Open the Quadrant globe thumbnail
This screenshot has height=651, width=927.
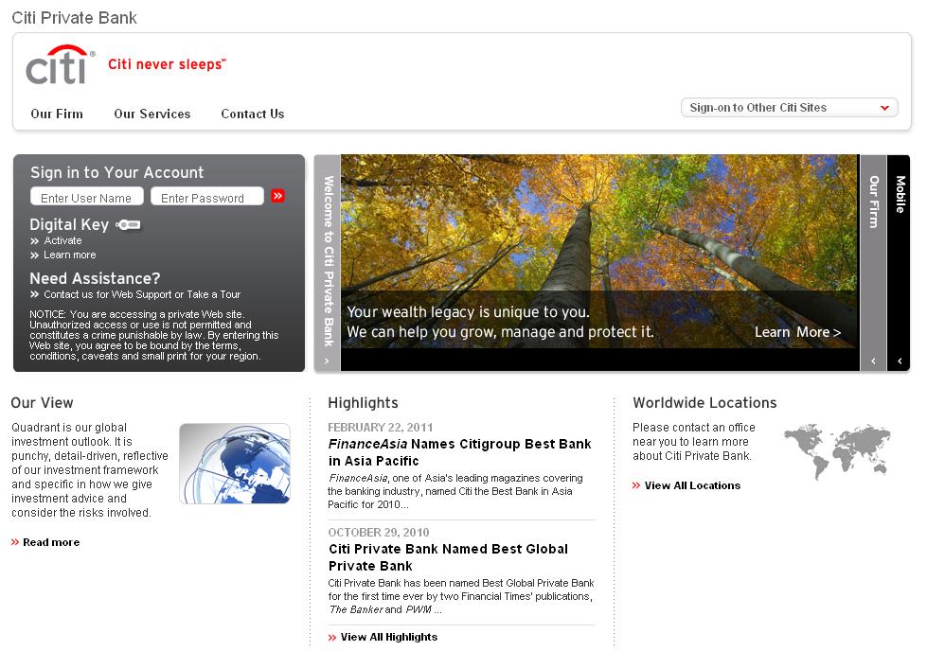[x=235, y=463]
